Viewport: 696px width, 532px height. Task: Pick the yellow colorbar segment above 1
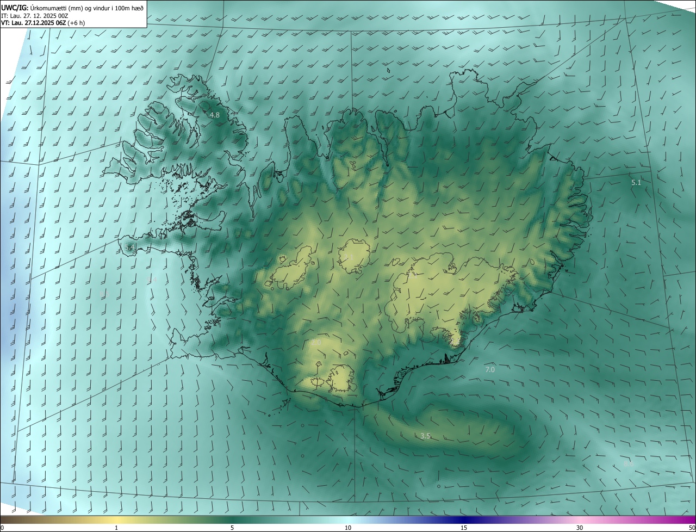tap(116, 519)
